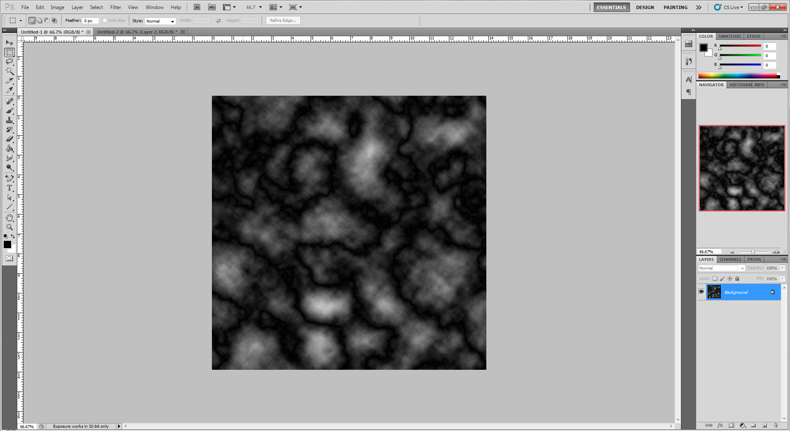Image resolution: width=790 pixels, height=431 pixels.
Task: Open the Style dropdown showing Normal
Action: 160,21
